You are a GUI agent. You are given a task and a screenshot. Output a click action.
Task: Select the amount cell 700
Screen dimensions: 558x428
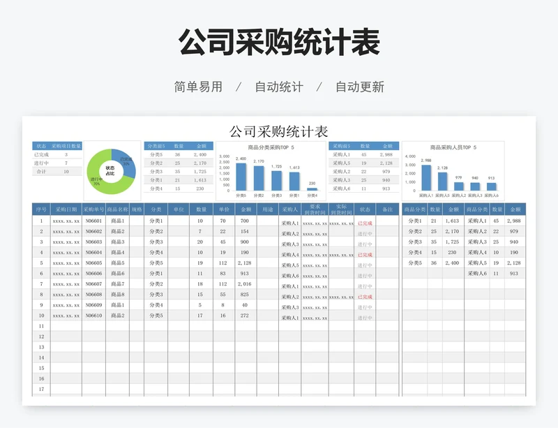[245, 221]
